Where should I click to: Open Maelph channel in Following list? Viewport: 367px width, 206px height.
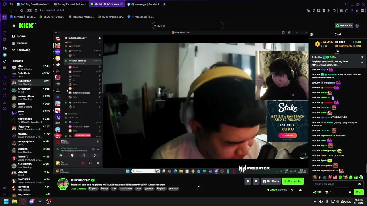coord(30,135)
